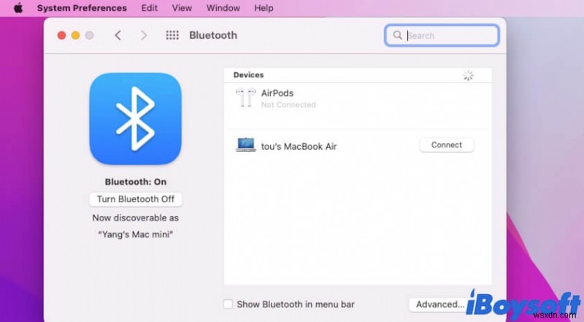Click the AirPods icon
This screenshot has height=322, width=584.
[246, 97]
